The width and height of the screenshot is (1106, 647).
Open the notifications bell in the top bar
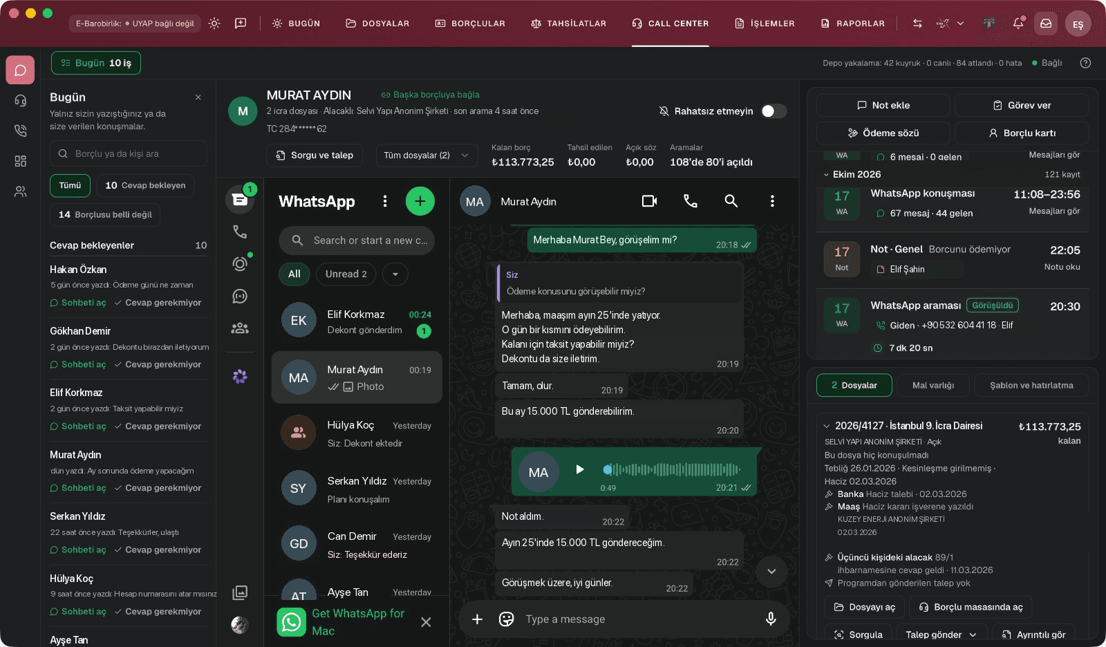coord(1018,24)
